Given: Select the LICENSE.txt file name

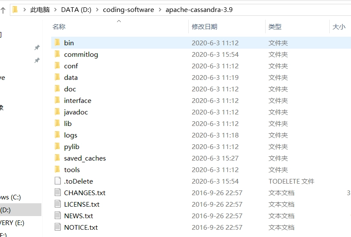Looking at the screenshot, I should coord(82,204).
